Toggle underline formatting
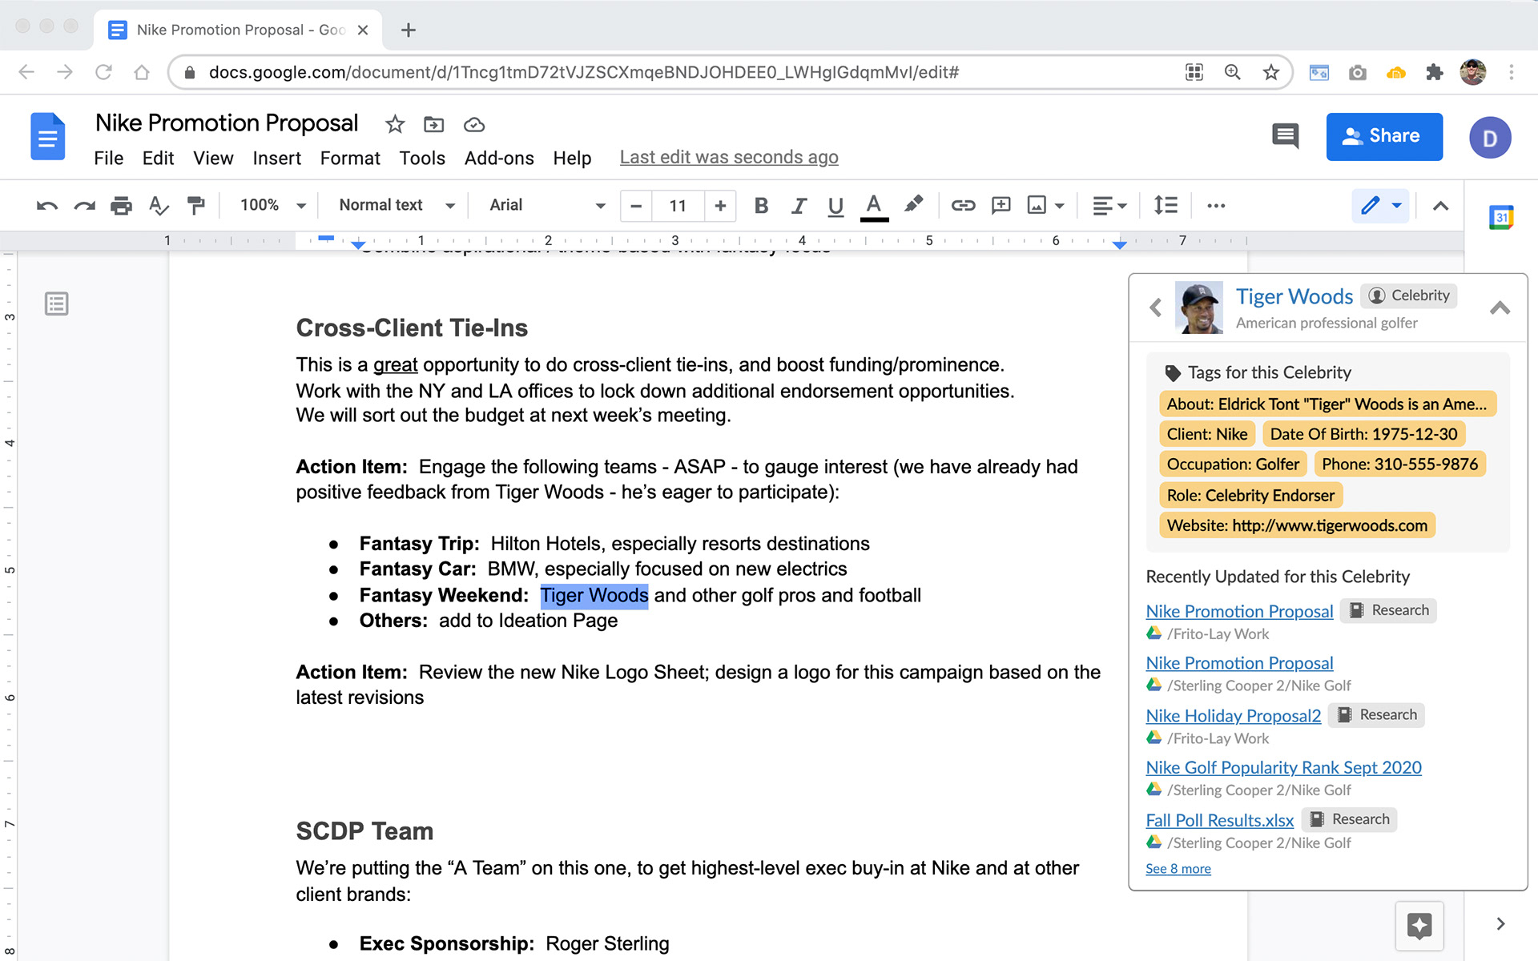 click(835, 206)
